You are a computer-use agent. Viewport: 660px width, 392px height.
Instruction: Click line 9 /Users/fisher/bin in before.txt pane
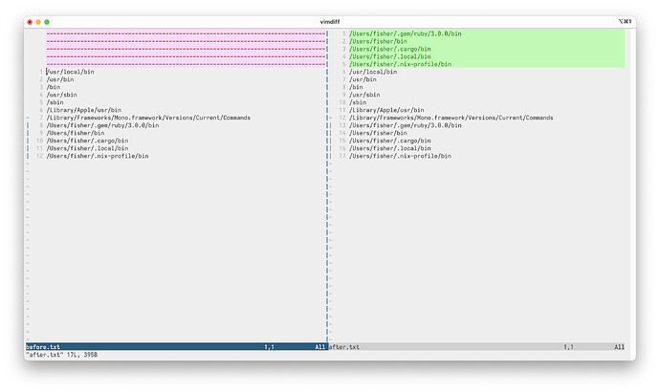click(76, 133)
